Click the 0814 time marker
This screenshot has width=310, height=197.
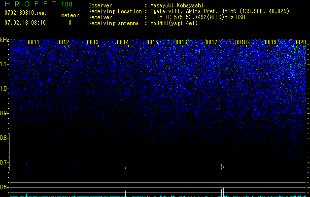(123, 42)
